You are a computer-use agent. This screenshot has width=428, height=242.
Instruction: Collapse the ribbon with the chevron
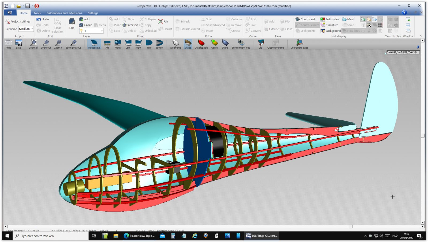point(420,36)
